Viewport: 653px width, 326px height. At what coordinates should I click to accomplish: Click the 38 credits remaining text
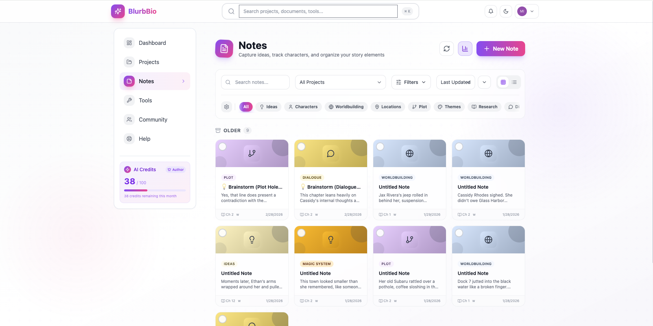[x=150, y=196]
